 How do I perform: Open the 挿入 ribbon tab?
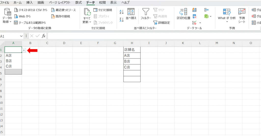[30, 3]
